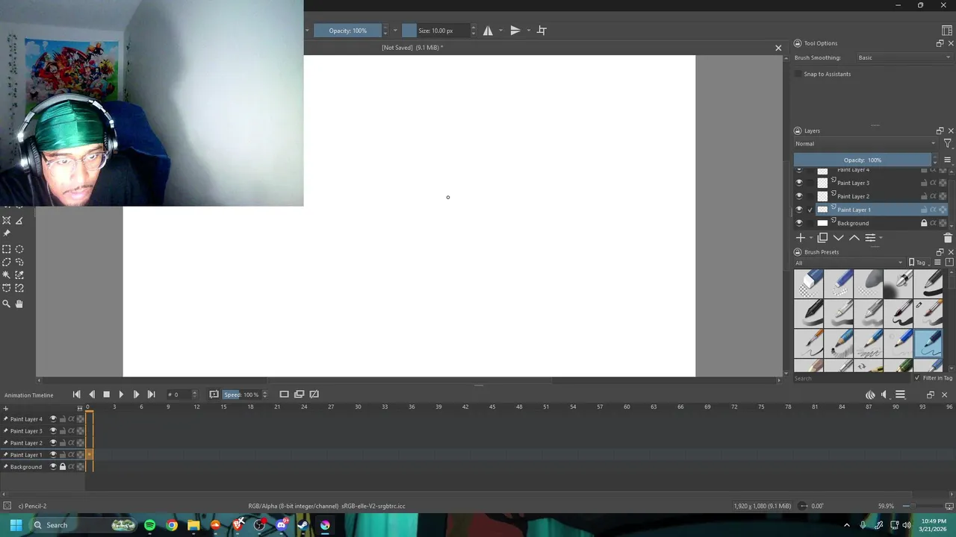The width and height of the screenshot is (956, 537).
Task: Click the horizontal mirror tool icon
Action: 488,31
